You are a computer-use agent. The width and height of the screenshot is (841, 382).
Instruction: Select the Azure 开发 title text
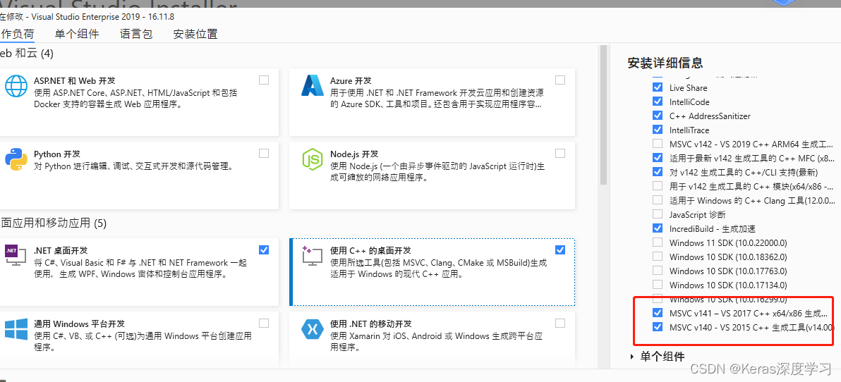(351, 81)
